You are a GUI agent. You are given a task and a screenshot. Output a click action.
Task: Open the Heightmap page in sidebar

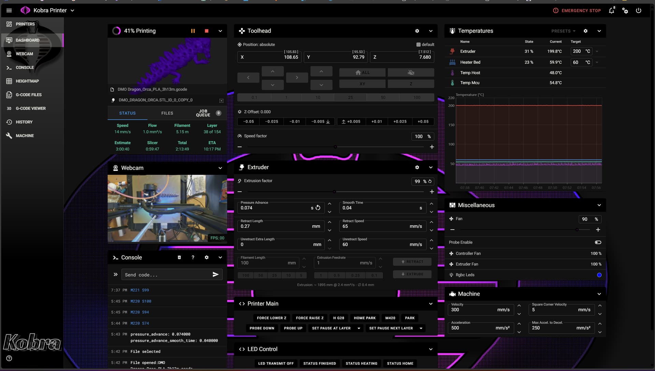tap(32, 81)
